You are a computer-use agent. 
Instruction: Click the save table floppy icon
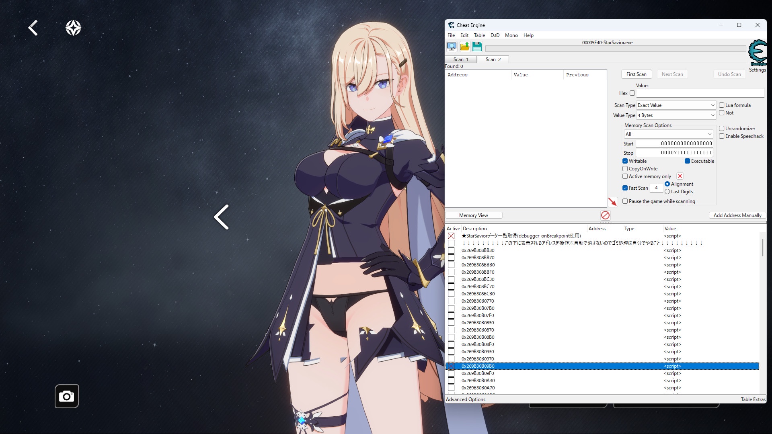[477, 47]
